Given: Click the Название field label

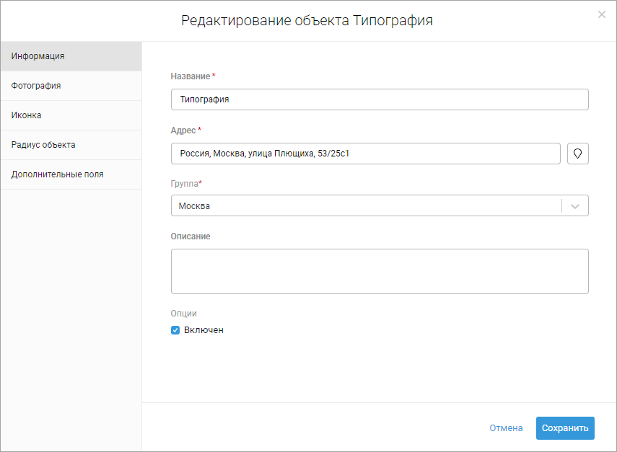Looking at the screenshot, I should coord(191,76).
